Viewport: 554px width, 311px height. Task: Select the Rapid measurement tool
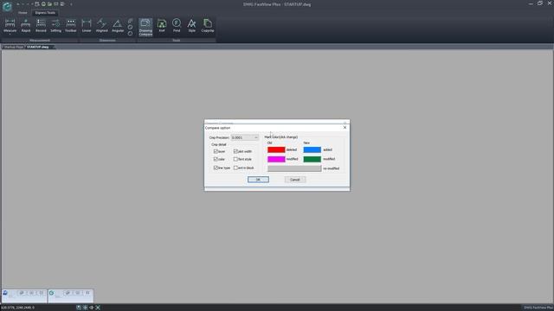[x=26, y=25]
